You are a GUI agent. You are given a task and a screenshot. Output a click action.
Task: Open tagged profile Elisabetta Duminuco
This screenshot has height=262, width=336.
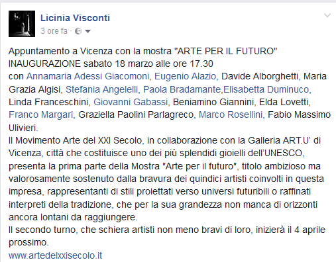click(266, 89)
